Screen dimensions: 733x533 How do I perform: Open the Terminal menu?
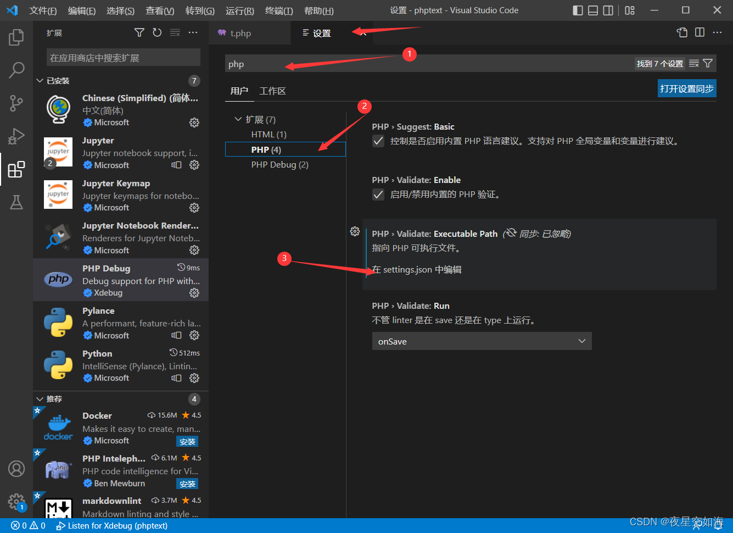pos(279,10)
